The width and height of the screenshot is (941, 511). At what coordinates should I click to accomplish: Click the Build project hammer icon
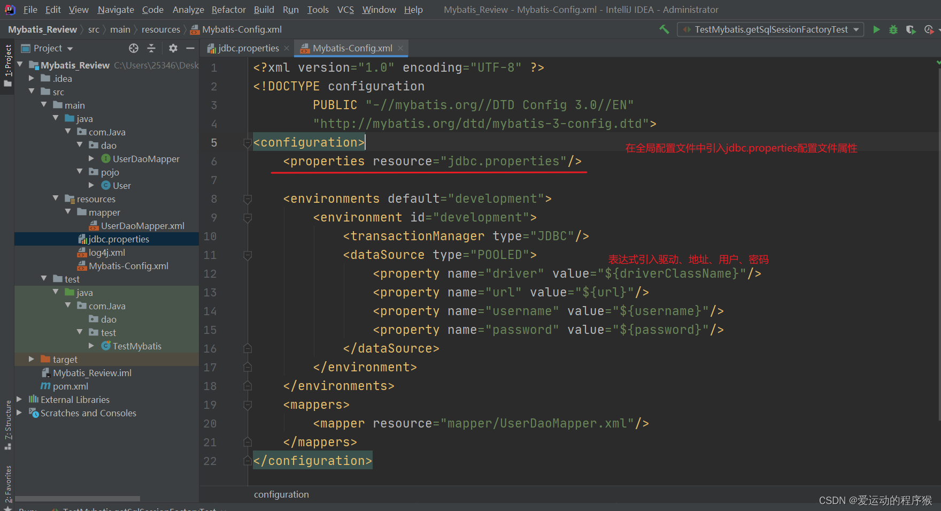point(664,29)
